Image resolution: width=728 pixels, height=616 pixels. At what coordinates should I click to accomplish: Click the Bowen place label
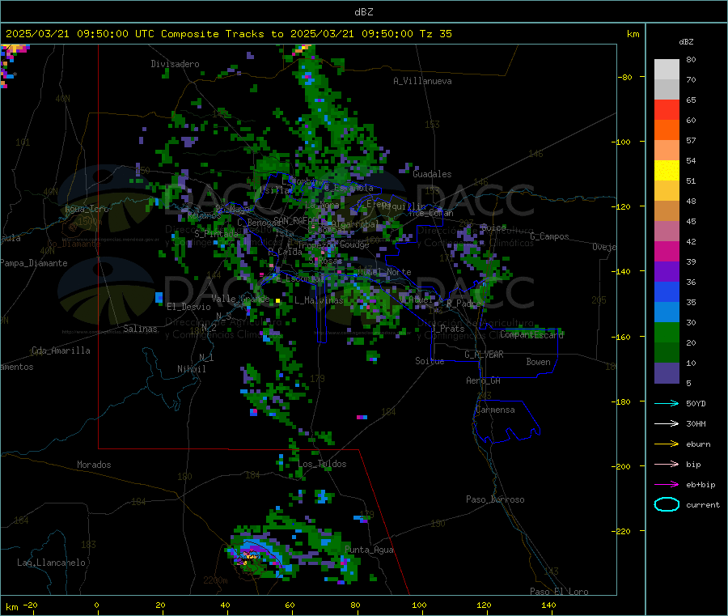pos(539,362)
